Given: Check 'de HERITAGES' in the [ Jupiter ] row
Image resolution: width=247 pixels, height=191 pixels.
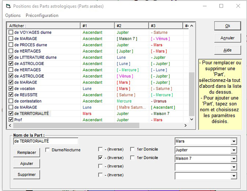Looking at the screenshot, I should coord(11,51).
